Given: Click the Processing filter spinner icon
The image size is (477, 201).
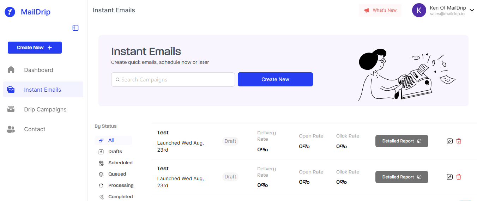Looking at the screenshot, I should [x=101, y=185].
